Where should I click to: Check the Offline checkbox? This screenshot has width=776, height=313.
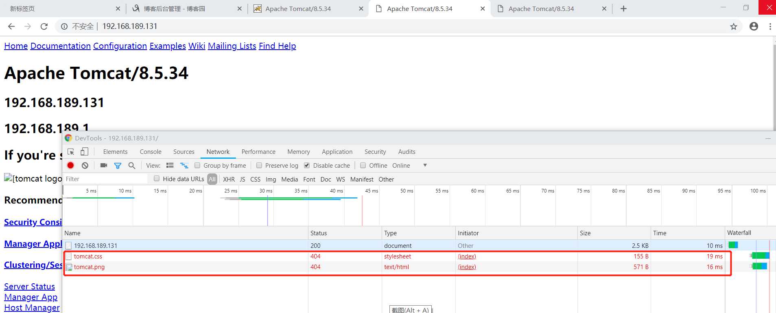(363, 165)
